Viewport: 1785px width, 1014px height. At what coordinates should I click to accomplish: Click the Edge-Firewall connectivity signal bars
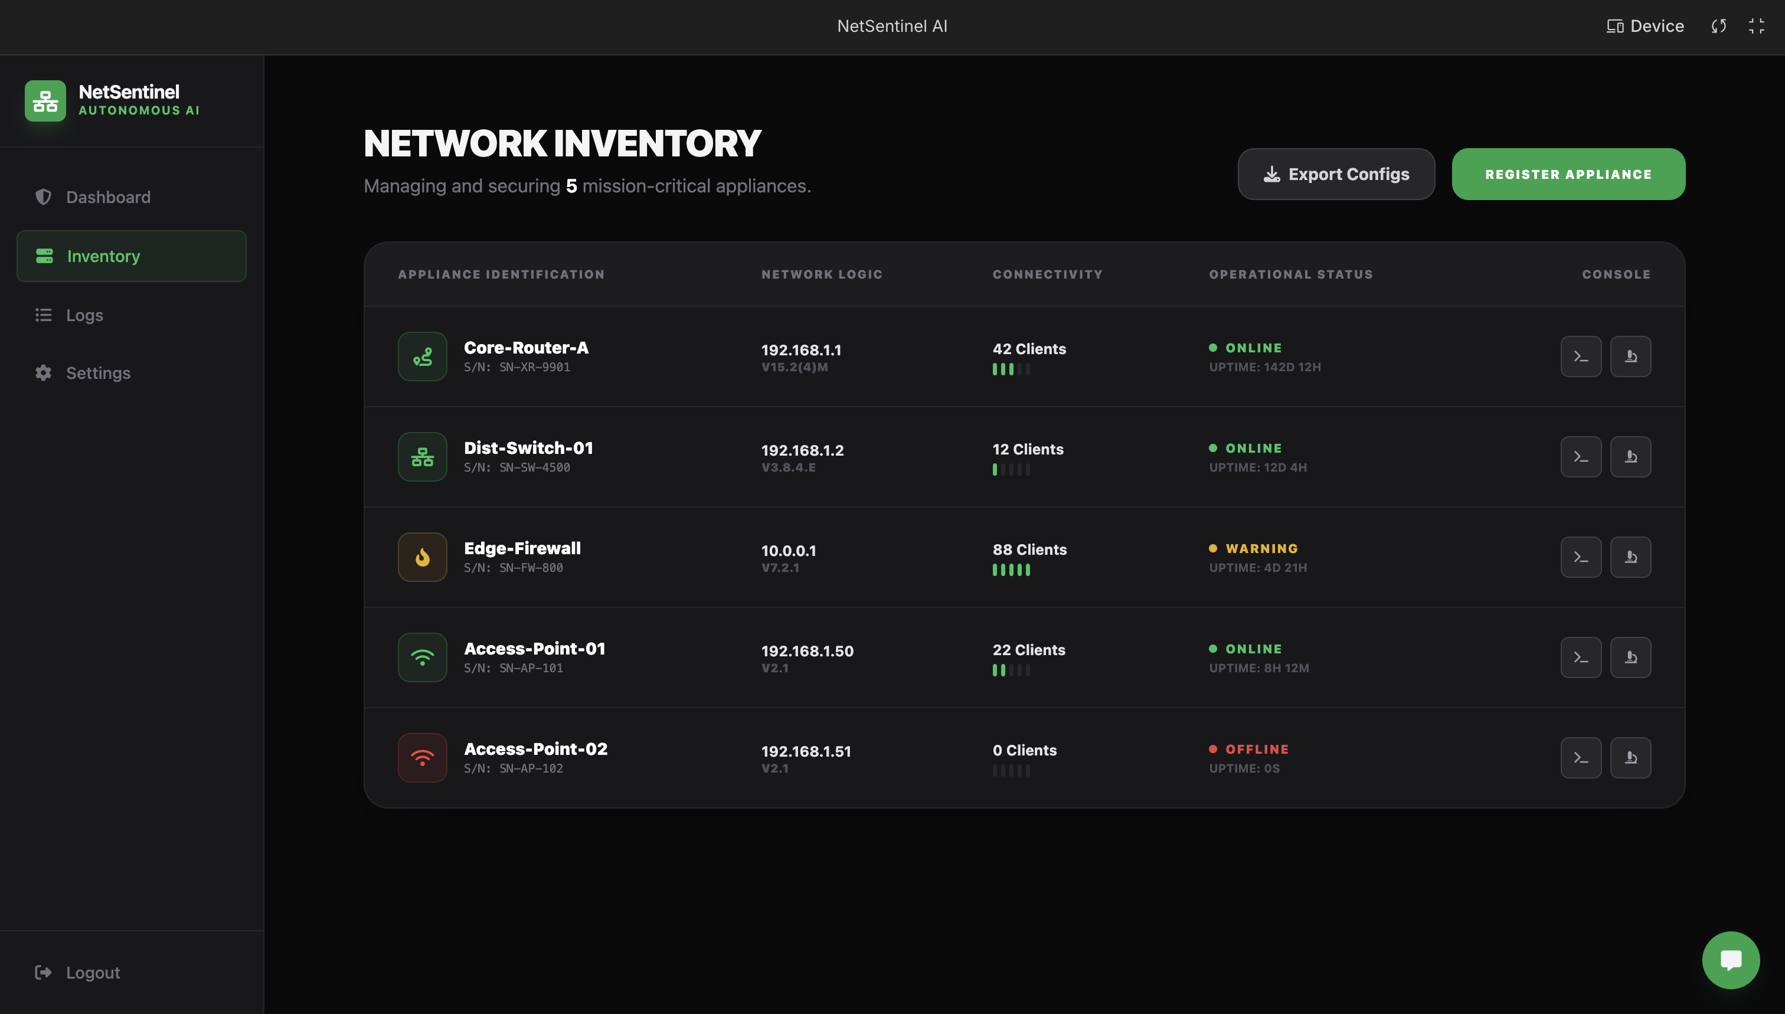pos(1011,570)
